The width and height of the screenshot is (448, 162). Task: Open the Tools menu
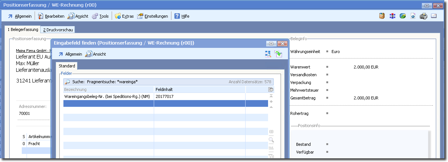tap(100, 16)
